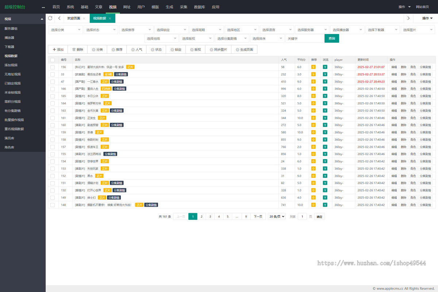
Task: Tick the checkbox for row 157 极速车王
Action: point(53,147)
